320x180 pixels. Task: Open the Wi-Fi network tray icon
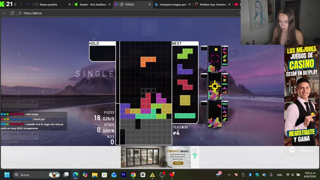click(x=288, y=175)
